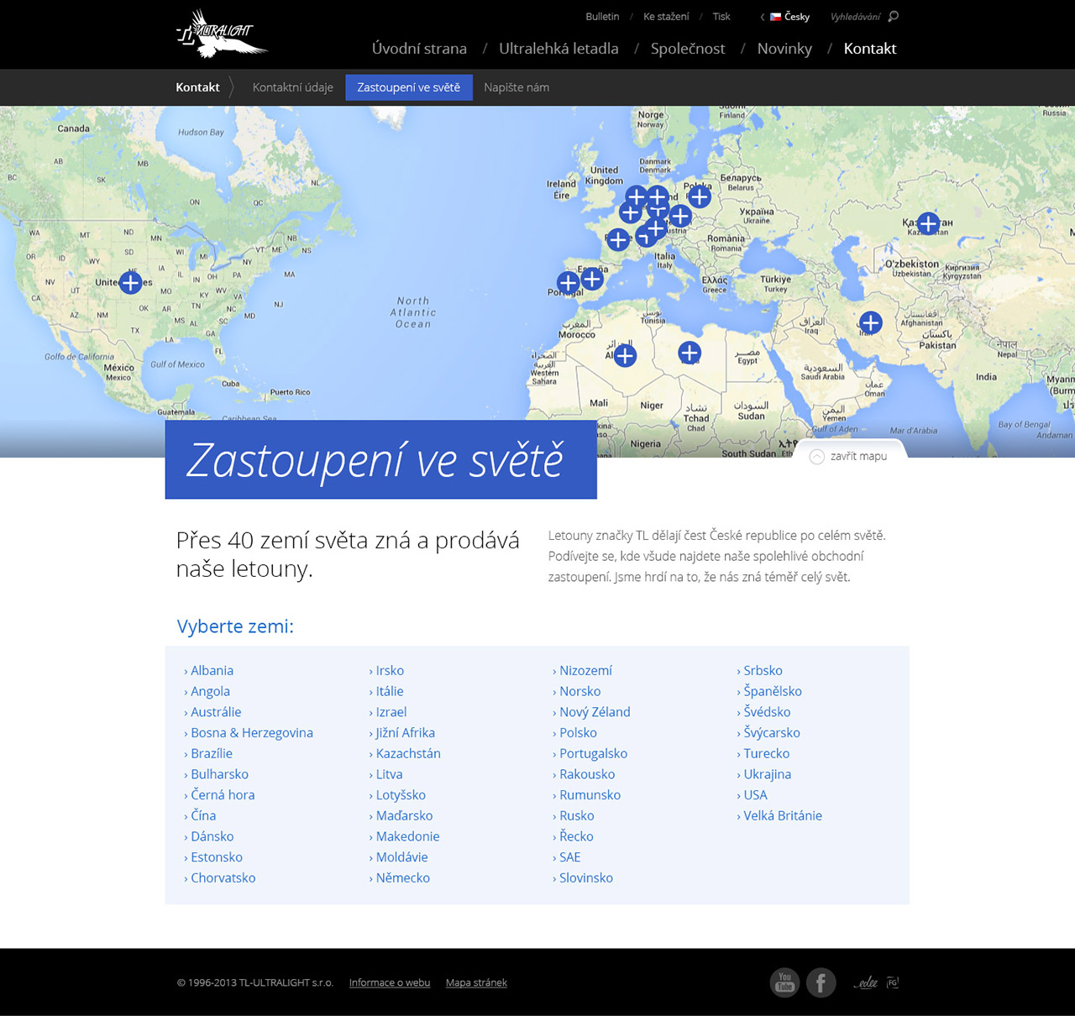Viewport: 1075px width, 1016px height.
Task: Switch to Kontaktní údaje tab
Action: 292,87
